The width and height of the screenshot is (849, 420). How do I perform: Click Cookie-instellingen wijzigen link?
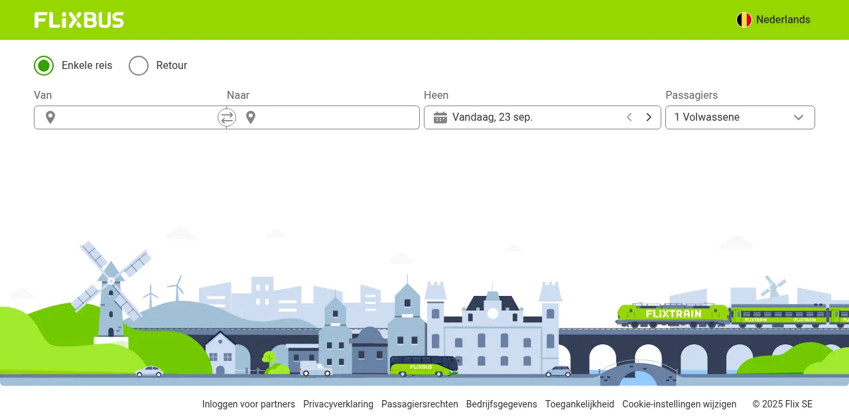[x=679, y=404]
